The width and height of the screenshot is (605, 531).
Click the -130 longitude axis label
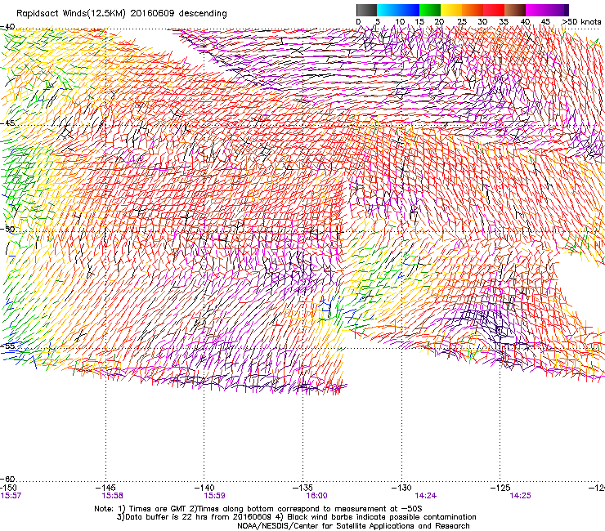click(x=401, y=488)
